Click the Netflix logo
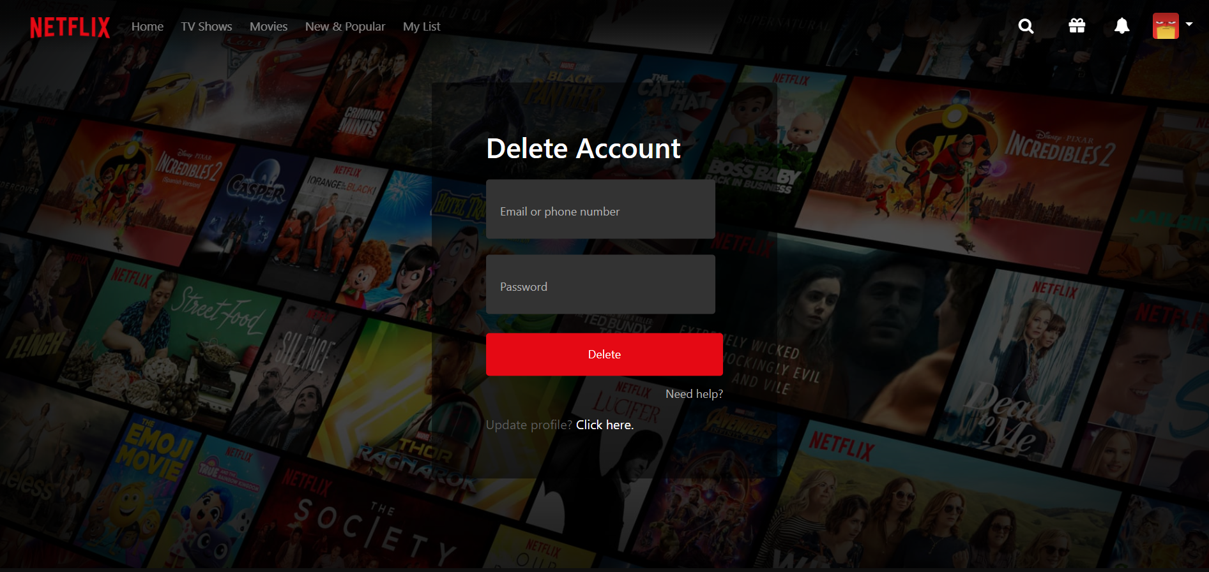This screenshot has height=572, width=1209. coord(70,27)
